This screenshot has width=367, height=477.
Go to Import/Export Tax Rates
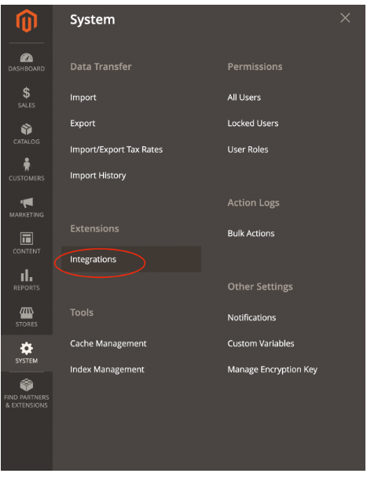[x=116, y=150]
